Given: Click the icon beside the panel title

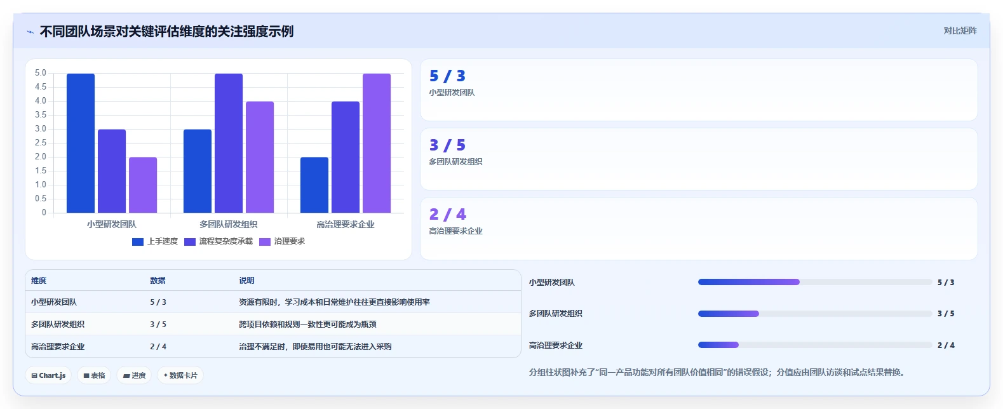Looking at the screenshot, I should pyautogui.click(x=30, y=32).
